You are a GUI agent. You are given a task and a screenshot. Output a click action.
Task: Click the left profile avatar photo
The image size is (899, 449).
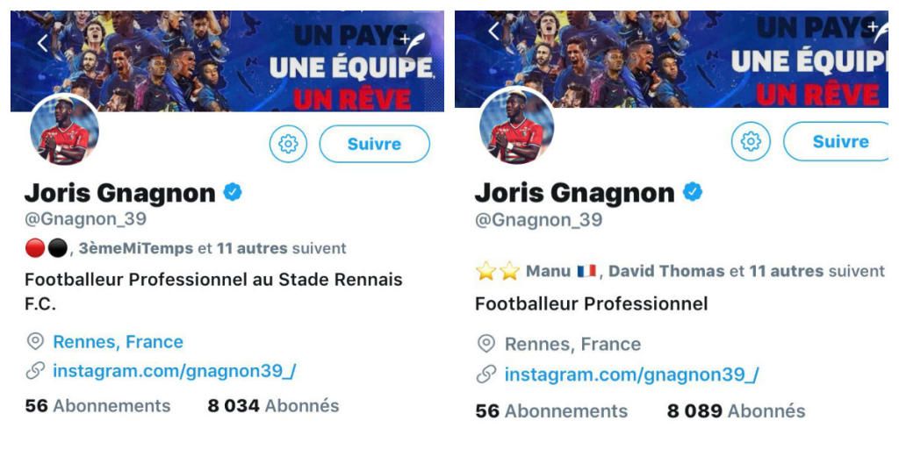click(64, 130)
